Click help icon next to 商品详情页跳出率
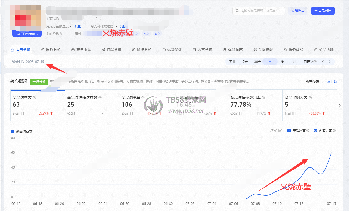Screen dimensions: 349x211 tap(263, 98)
